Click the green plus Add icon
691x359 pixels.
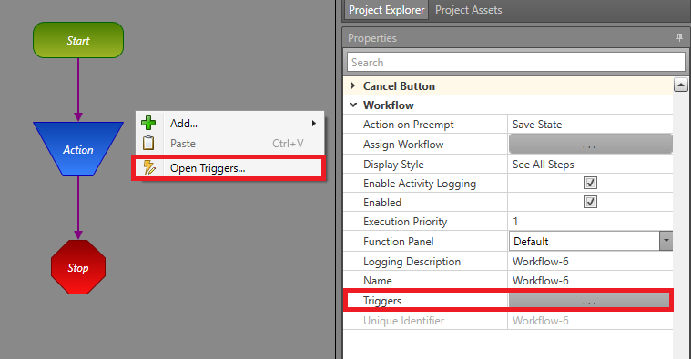click(148, 123)
